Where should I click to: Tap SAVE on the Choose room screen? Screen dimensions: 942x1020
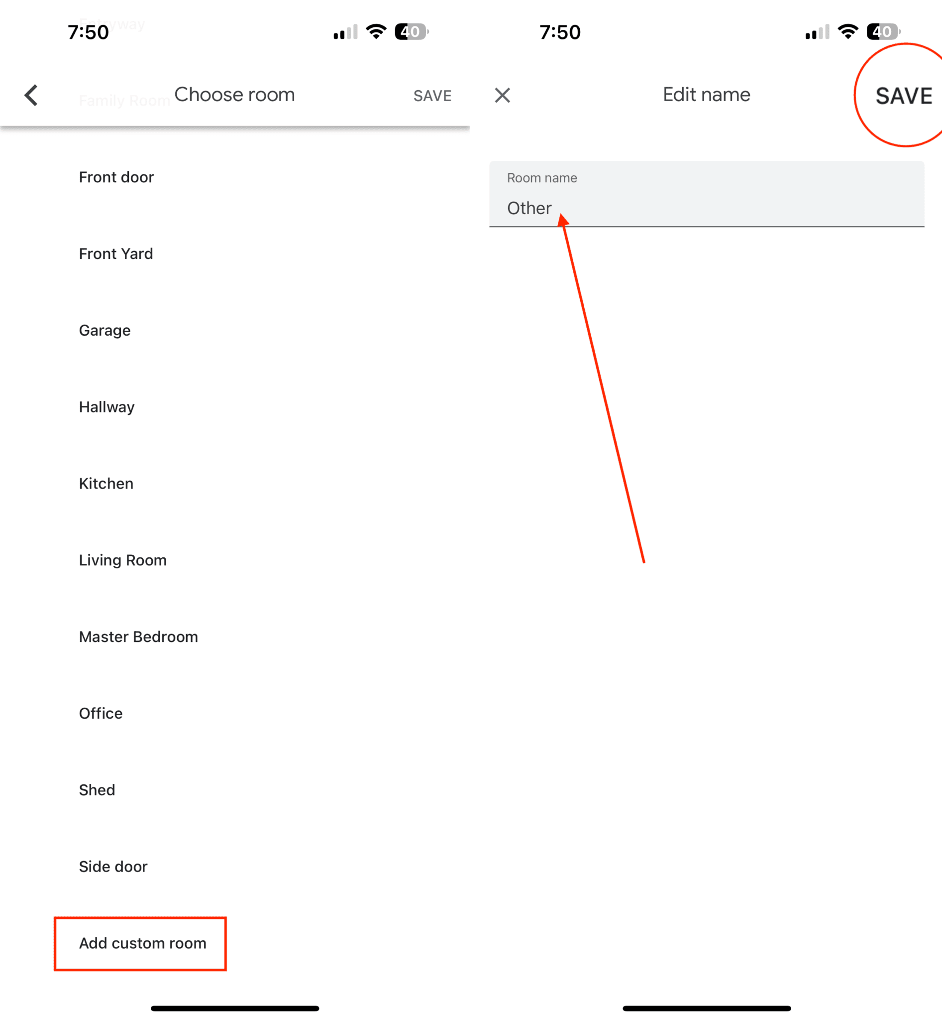[432, 96]
